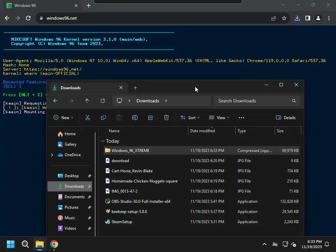Select the Downloads tab in File Explorer

(88, 88)
